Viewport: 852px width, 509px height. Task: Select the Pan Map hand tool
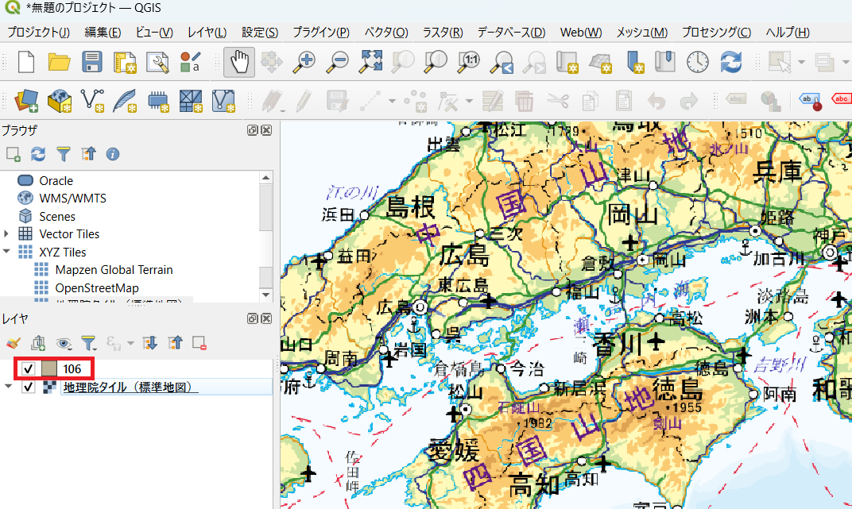[239, 62]
